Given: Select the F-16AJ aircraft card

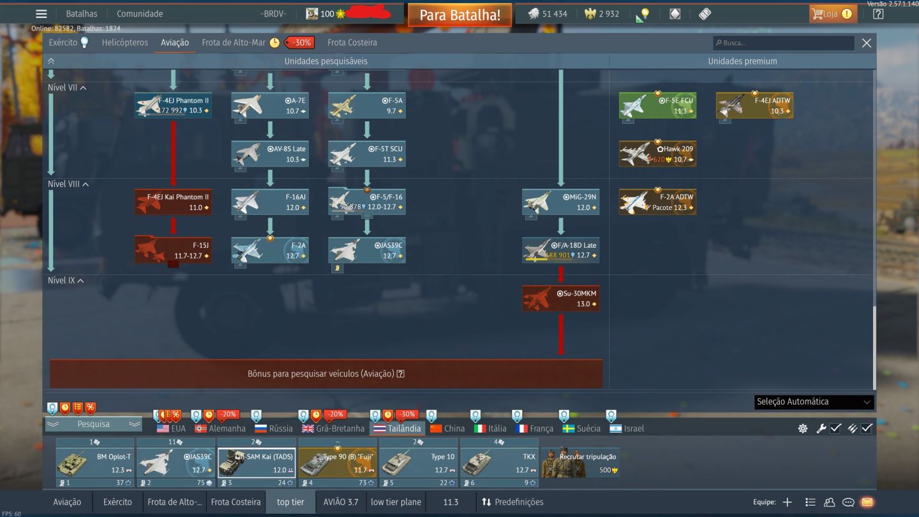Looking at the screenshot, I should coord(270,202).
